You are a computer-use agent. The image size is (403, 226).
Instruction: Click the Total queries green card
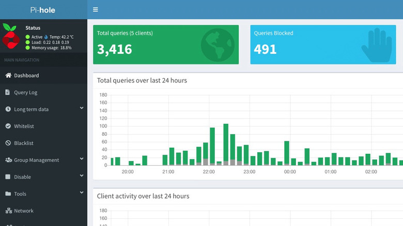click(x=166, y=44)
